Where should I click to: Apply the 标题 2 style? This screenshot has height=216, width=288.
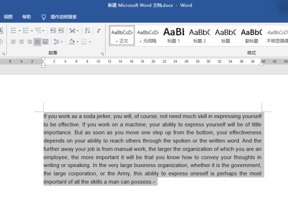pos(200,36)
